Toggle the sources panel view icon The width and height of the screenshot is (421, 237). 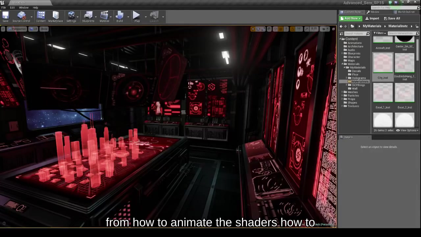click(341, 34)
